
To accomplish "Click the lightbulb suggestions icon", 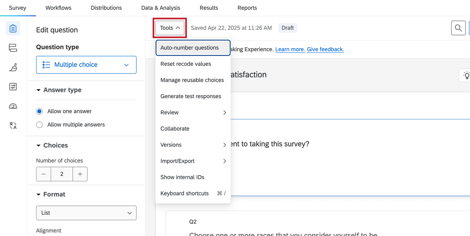I will (x=466, y=75).
